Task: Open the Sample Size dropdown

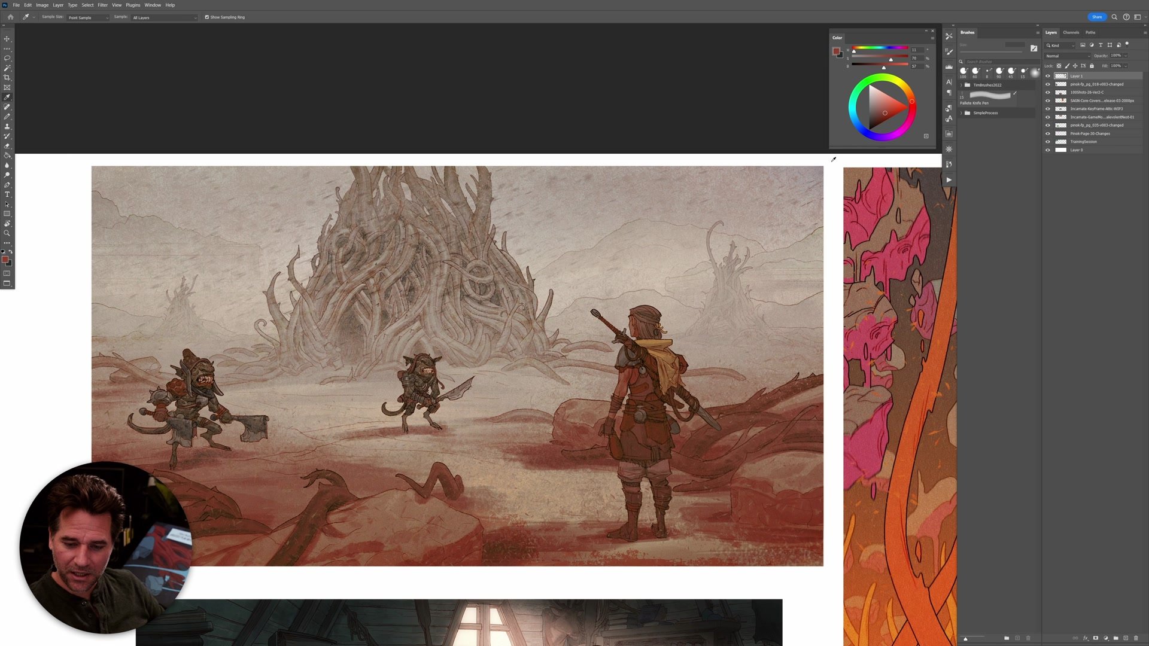Action: tap(88, 17)
